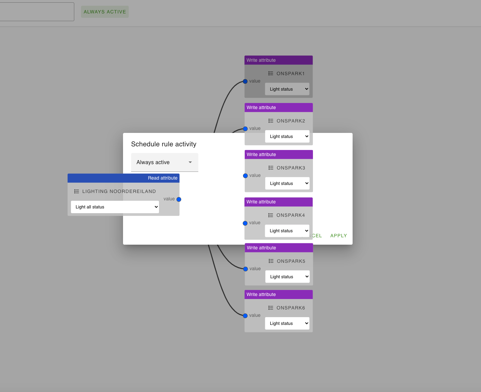Click the list icon on ONSPARK6 node
Screen dimensions: 481x392
tap(270, 307)
